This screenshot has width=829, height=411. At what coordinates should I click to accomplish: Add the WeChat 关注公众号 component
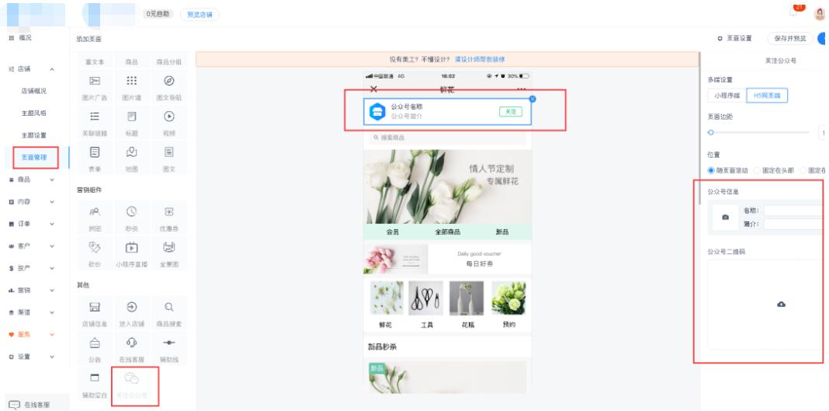[x=131, y=385]
